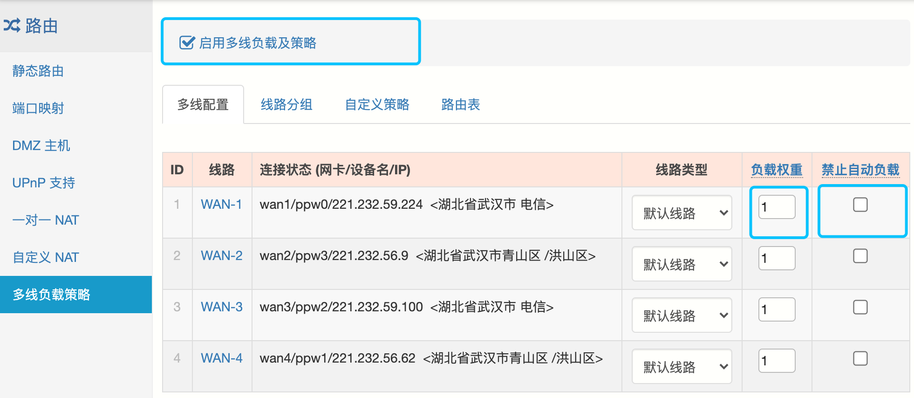Click the 禁止自动负载 column header link
Screen dimensions: 914x398
860,170
